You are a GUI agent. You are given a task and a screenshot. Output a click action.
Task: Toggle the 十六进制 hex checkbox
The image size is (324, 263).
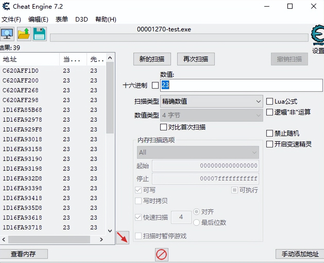(155, 85)
